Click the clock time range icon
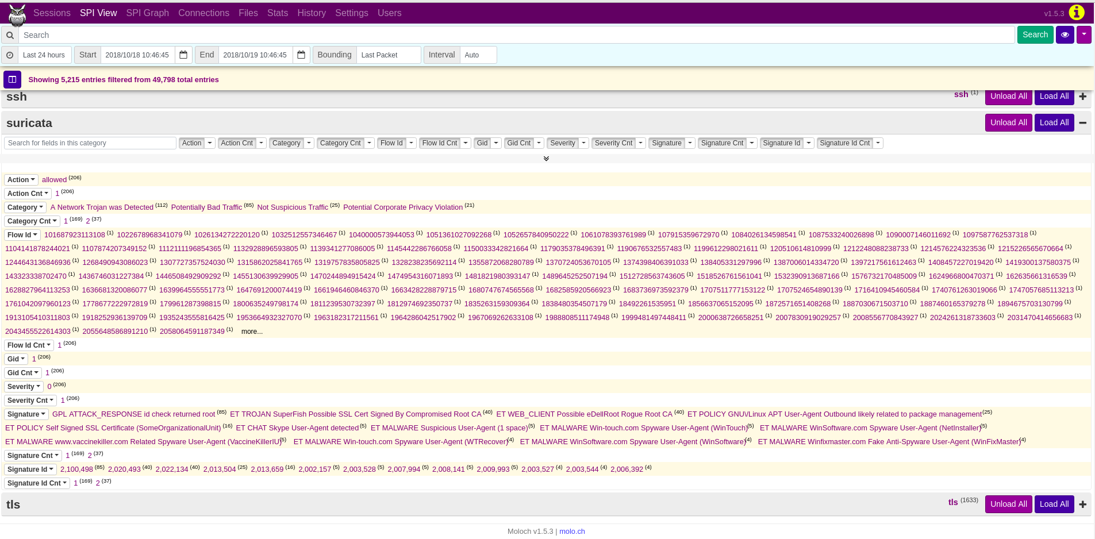Image resolution: width=1095 pixels, height=539 pixels. [10, 55]
